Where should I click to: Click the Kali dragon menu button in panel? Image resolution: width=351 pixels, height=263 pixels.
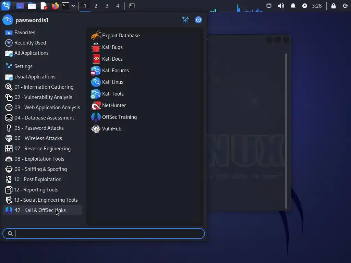click(5, 5)
